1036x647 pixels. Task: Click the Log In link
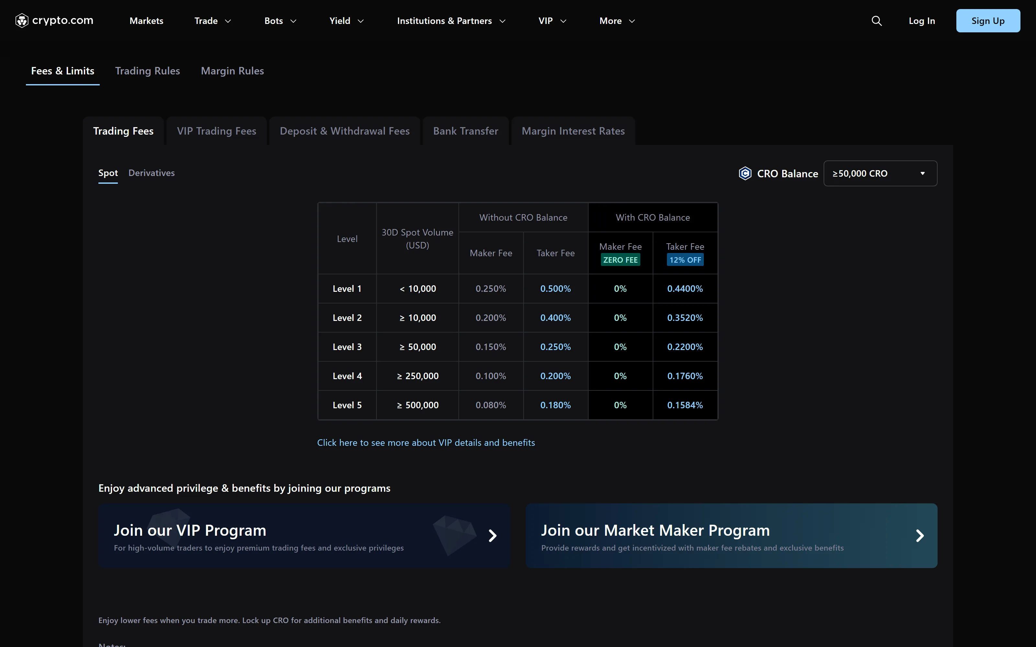(922, 20)
